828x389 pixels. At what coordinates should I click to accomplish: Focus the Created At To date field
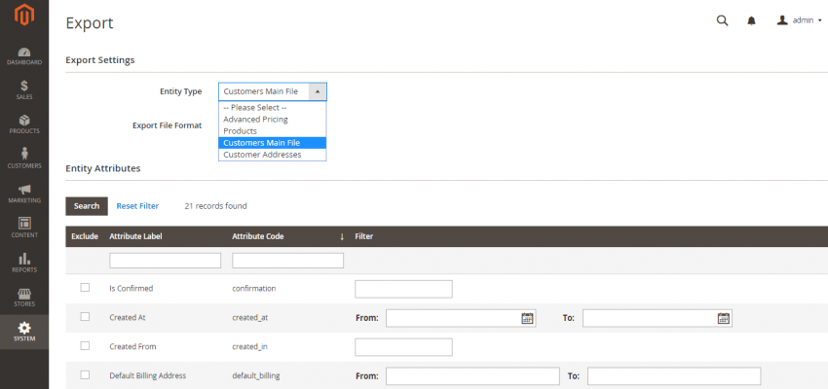[657, 318]
